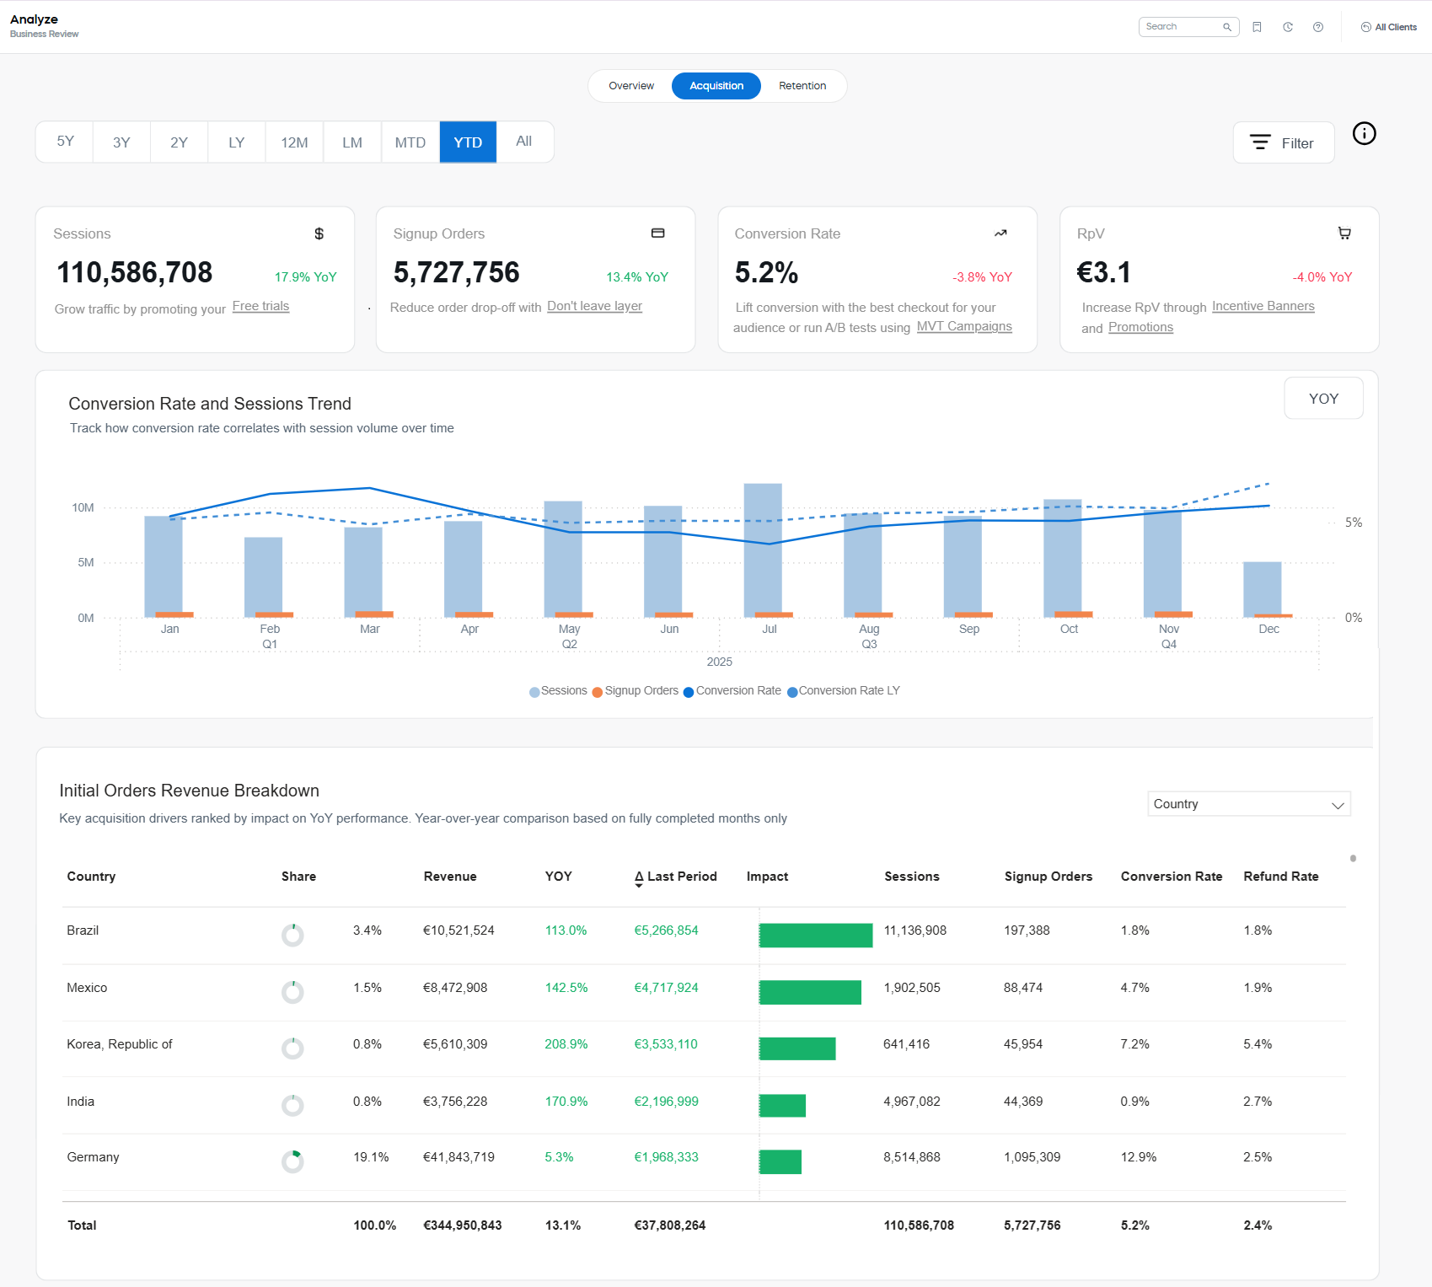Viewport: 1432px width, 1287px height.
Task: Select the 5Y time range option
Action: (x=64, y=142)
